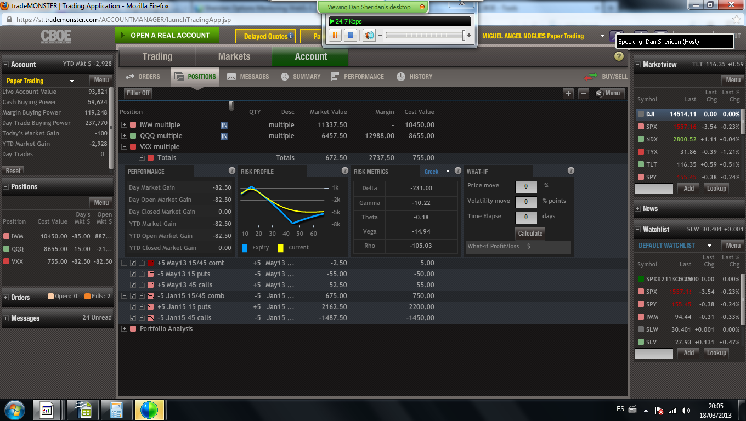Stop the webinar audio stream
This screenshot has width=746, height=421.
352,35
